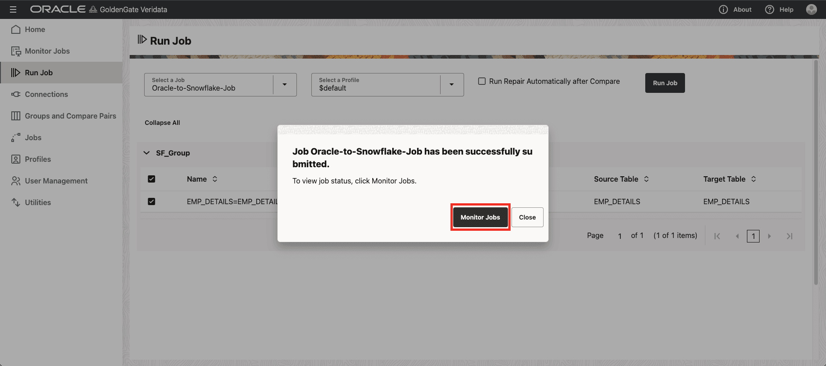Open the hamburger navigation menu icon
The width and height of the screenshot is (826, 366).
[x=13, y=9]
